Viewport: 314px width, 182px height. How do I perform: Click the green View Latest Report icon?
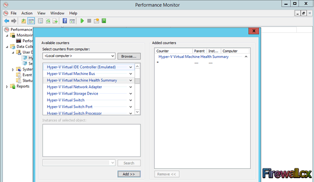point(104,21)
